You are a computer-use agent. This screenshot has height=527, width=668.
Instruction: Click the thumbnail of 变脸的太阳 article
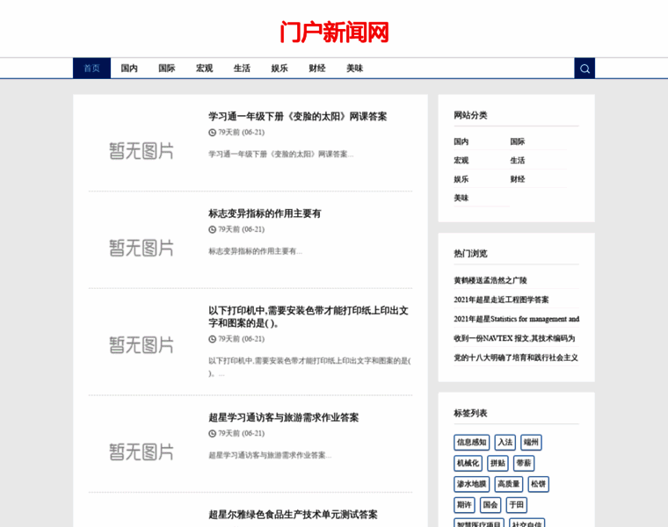pos(141,151)
